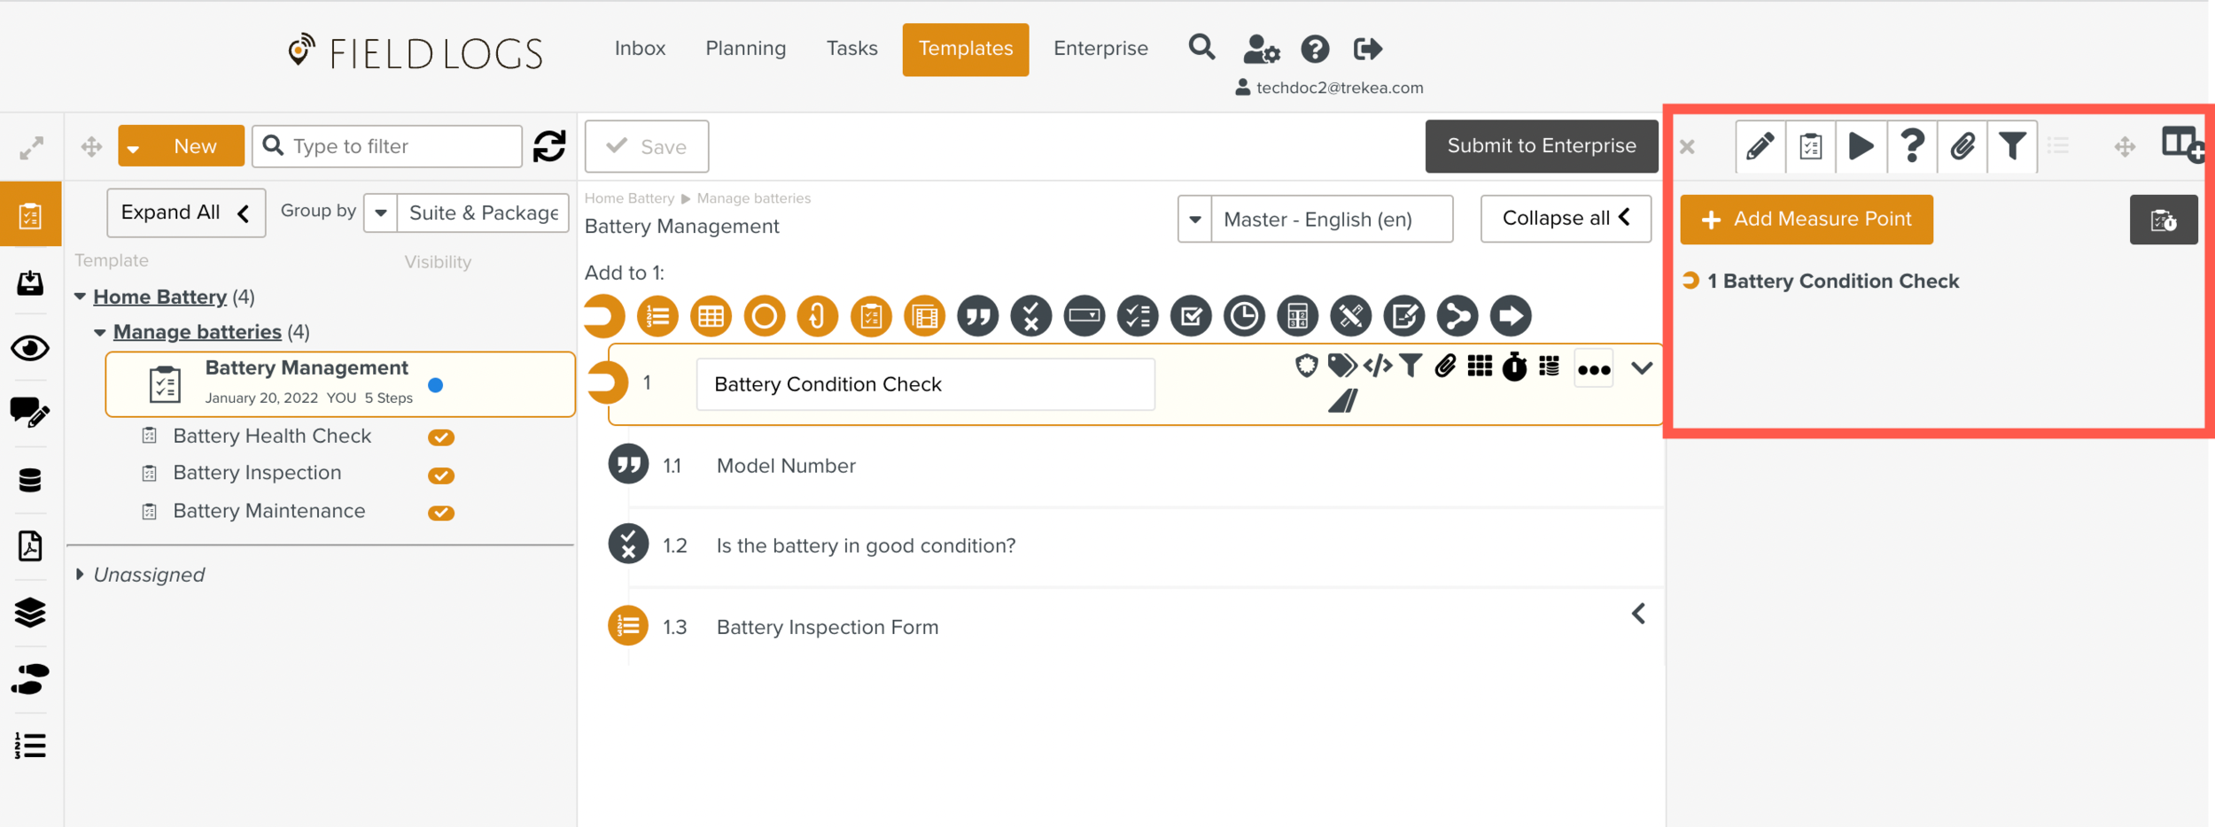Switch to the Enterprise tab
Image resolution: width=2215 pixels, height=827 pixels.
[x=1100, y=49]
